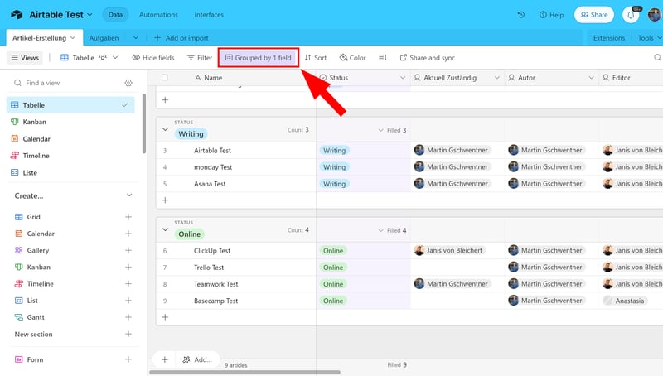
Task: Click the Airtable logo icon
Action: [x=17, y=14]
